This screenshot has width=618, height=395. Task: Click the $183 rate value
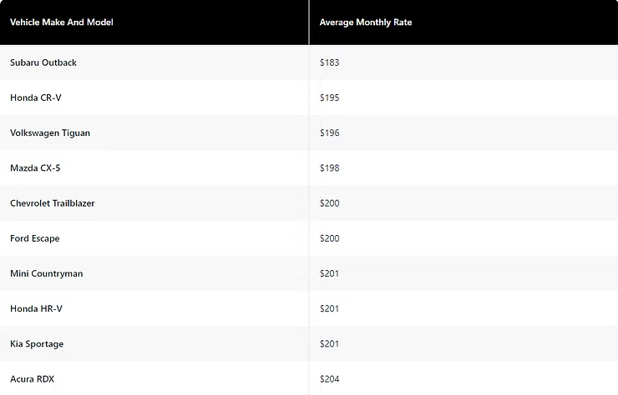pos(329,62)
